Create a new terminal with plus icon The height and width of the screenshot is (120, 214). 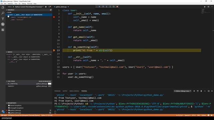(194, 91)
